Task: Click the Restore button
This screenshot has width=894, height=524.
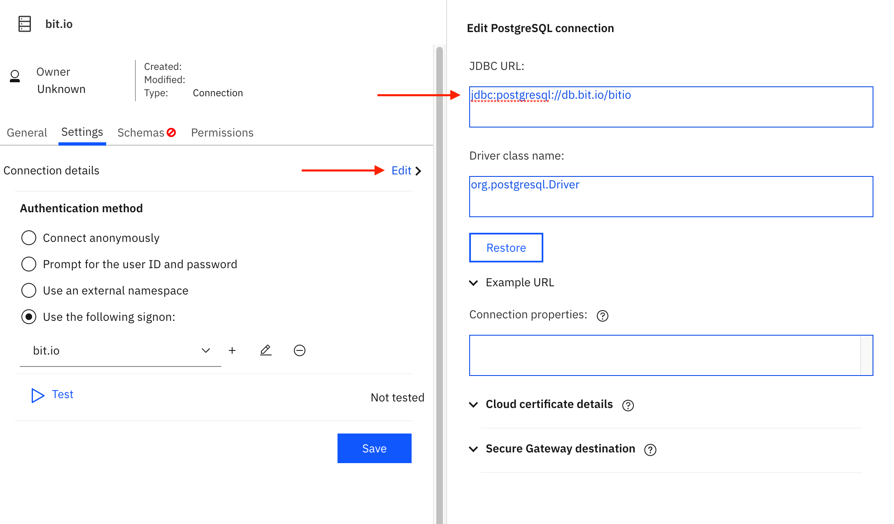Action: (x=506, y=248)
